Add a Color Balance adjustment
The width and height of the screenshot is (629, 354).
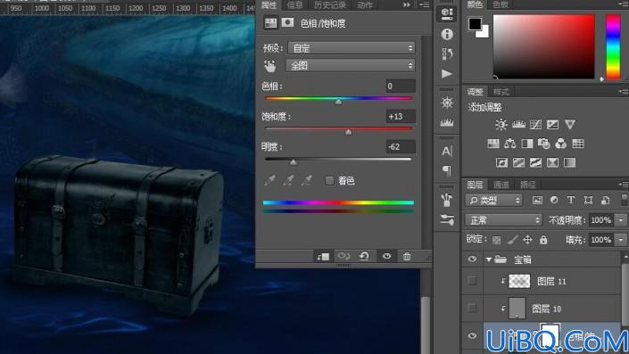point(509,144)
